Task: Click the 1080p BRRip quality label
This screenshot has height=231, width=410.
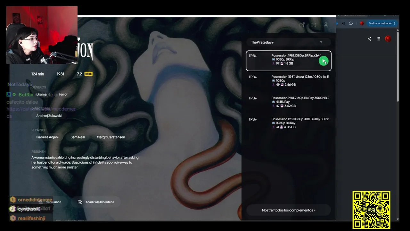Action: 285,59
